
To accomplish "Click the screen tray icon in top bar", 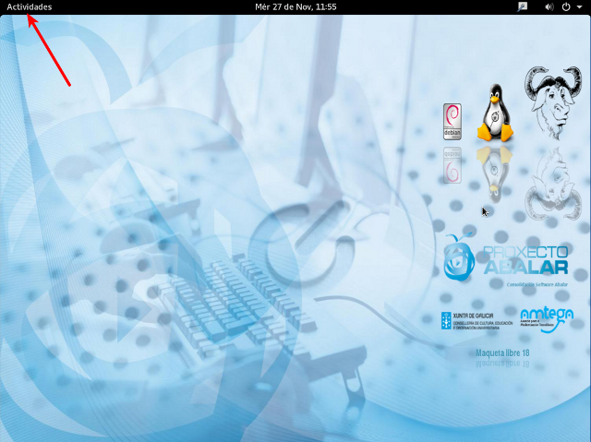I will [523, 6].
